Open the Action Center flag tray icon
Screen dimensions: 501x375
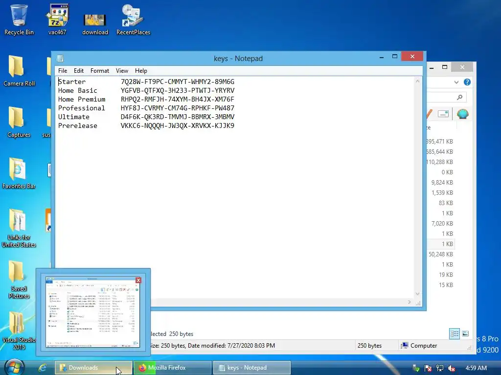(428, 368)
